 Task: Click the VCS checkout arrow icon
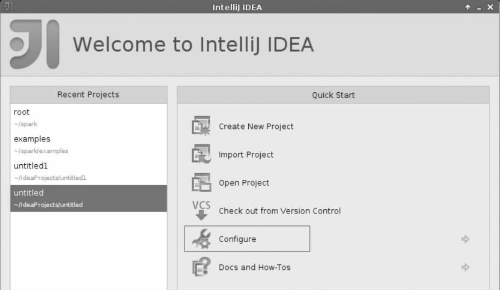pyautogui.click(x=201, y=210)
